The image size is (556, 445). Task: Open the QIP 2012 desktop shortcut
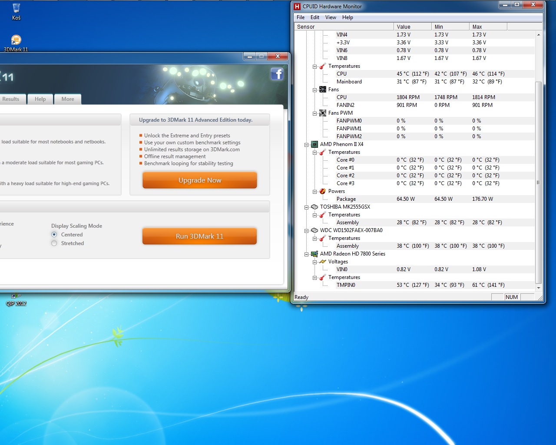coord(16,300)
